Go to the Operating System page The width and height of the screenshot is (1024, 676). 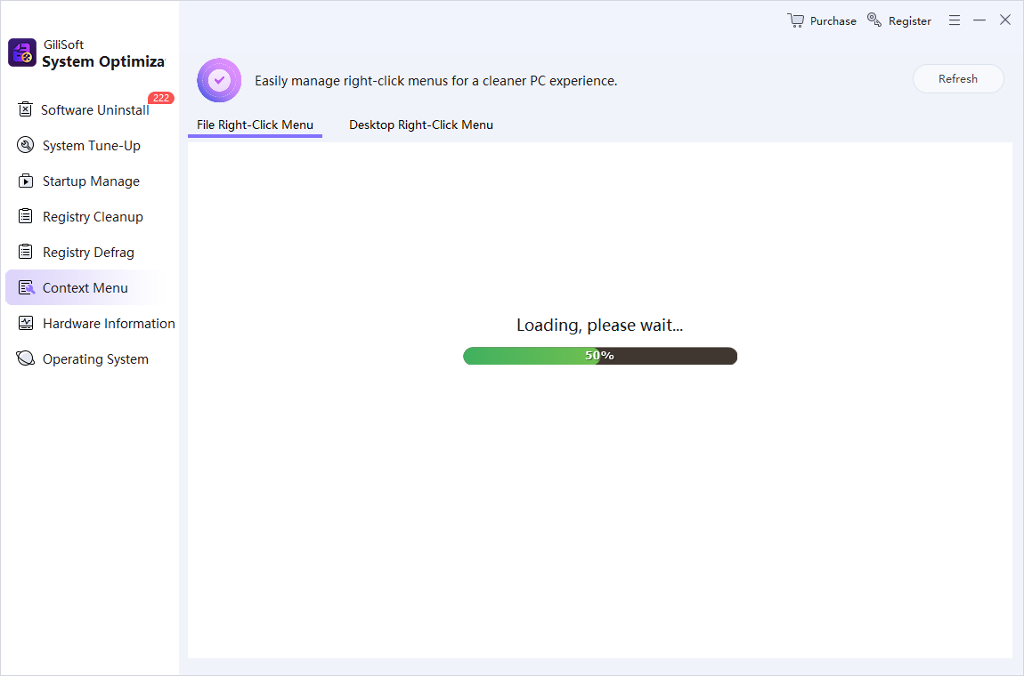point(95,358)
